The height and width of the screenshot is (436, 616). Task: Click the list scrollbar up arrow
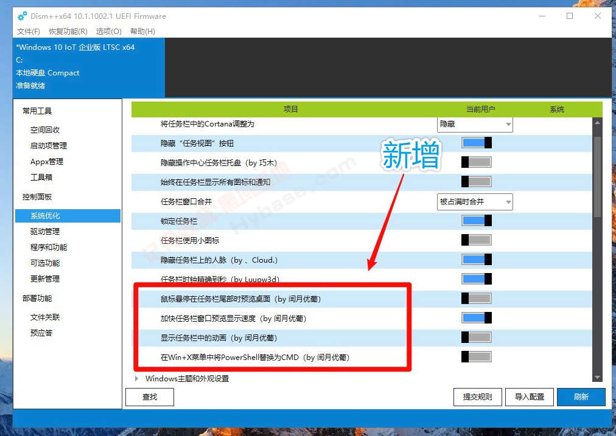[x=598, y=123]
